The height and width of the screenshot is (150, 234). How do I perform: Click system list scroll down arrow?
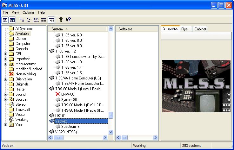[110, 132]
